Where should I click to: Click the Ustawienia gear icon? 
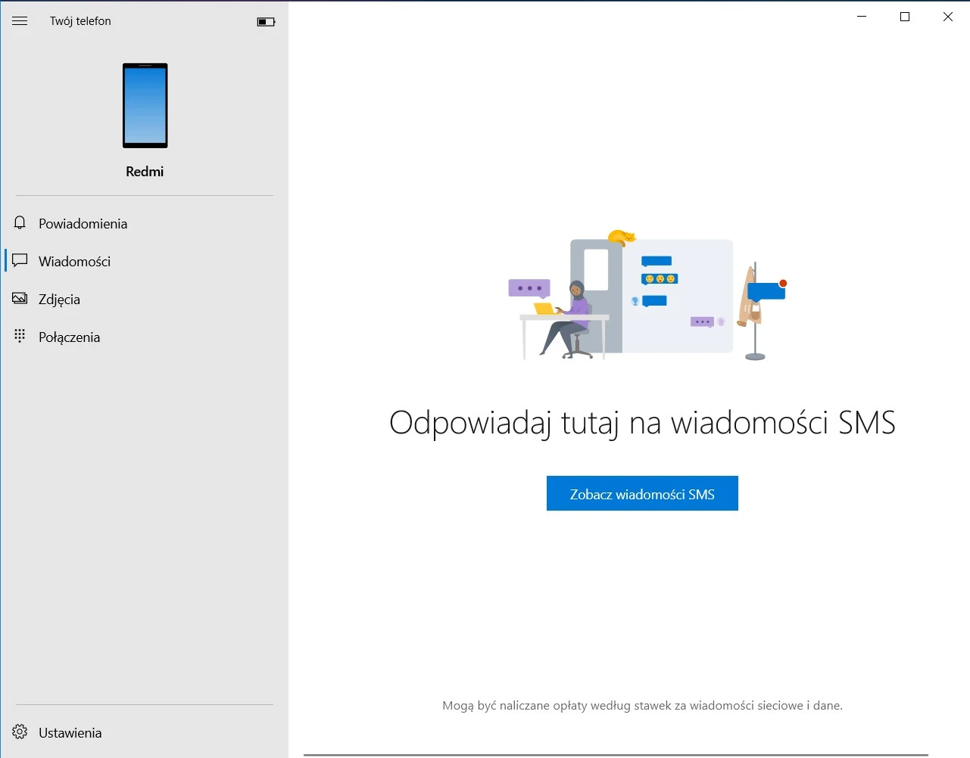pos(20,732)
